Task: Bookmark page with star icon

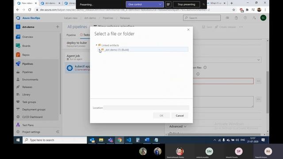Action: click(x=234, y=10)
